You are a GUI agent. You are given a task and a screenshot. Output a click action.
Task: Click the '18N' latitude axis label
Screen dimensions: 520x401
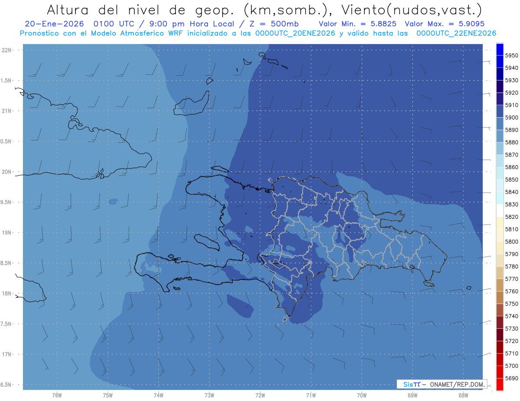pyautogui.click(x=6, y=293)
